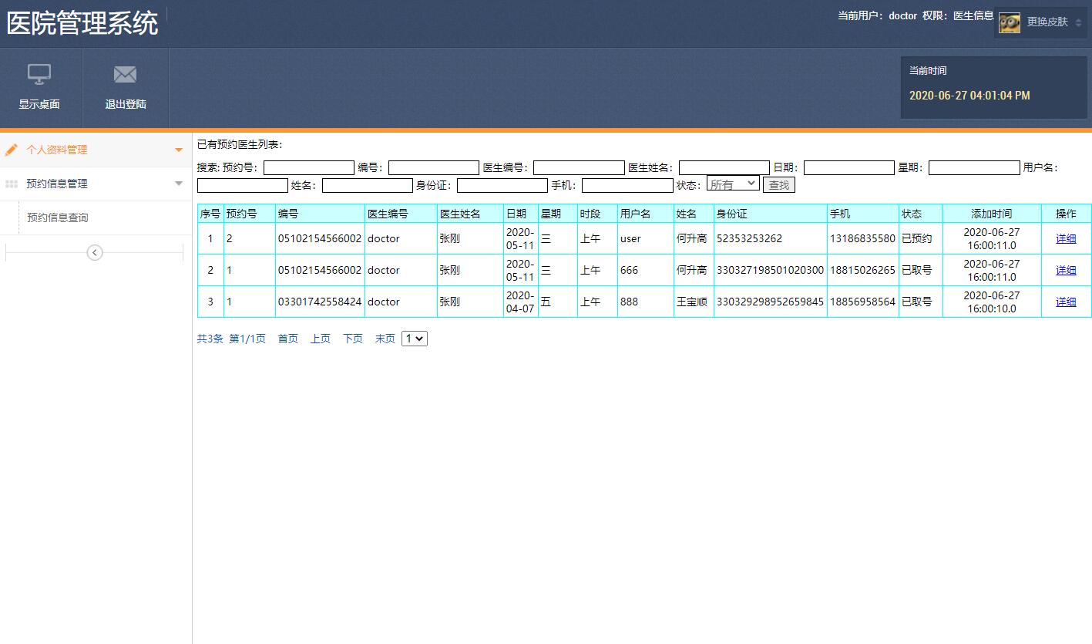Click the 下页 pagination link
Viewport: 1092px width, 644px height.
tap(351, 338)
